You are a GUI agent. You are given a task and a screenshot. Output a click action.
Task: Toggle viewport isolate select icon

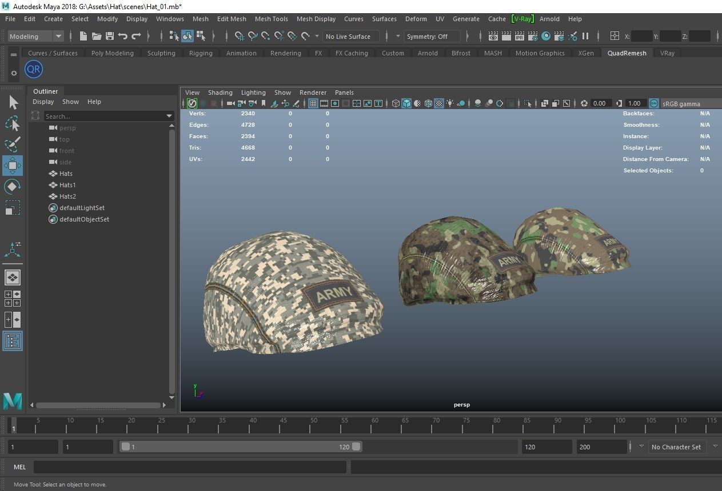(528, 103)
